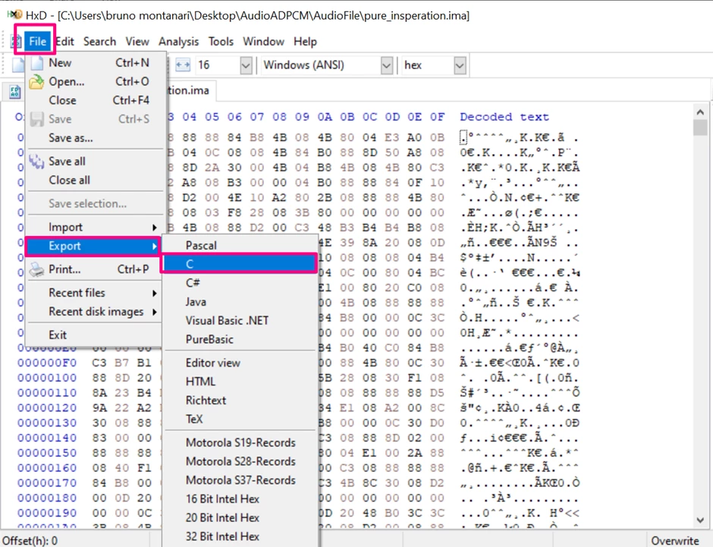Choose New from the File menu
713x547 pixels.
[x=95, y=63]
